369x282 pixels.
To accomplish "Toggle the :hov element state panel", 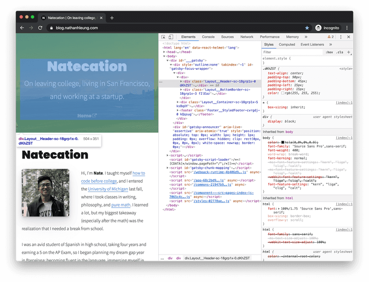I will tap(329, 52).
